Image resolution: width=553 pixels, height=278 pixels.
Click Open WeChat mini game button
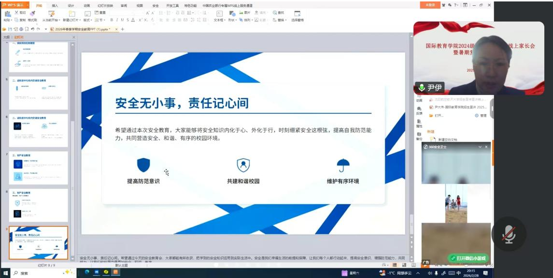tap(468, 258)
